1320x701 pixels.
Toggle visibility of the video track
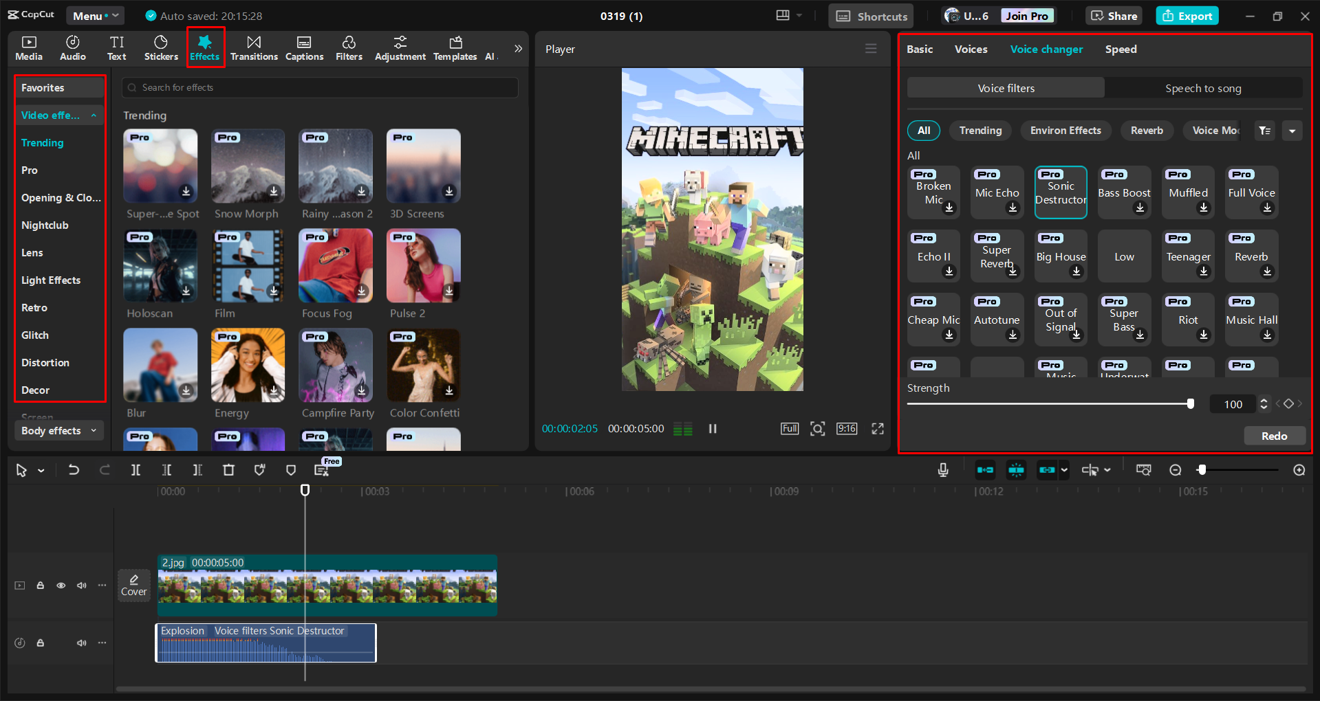coord(61,585)
